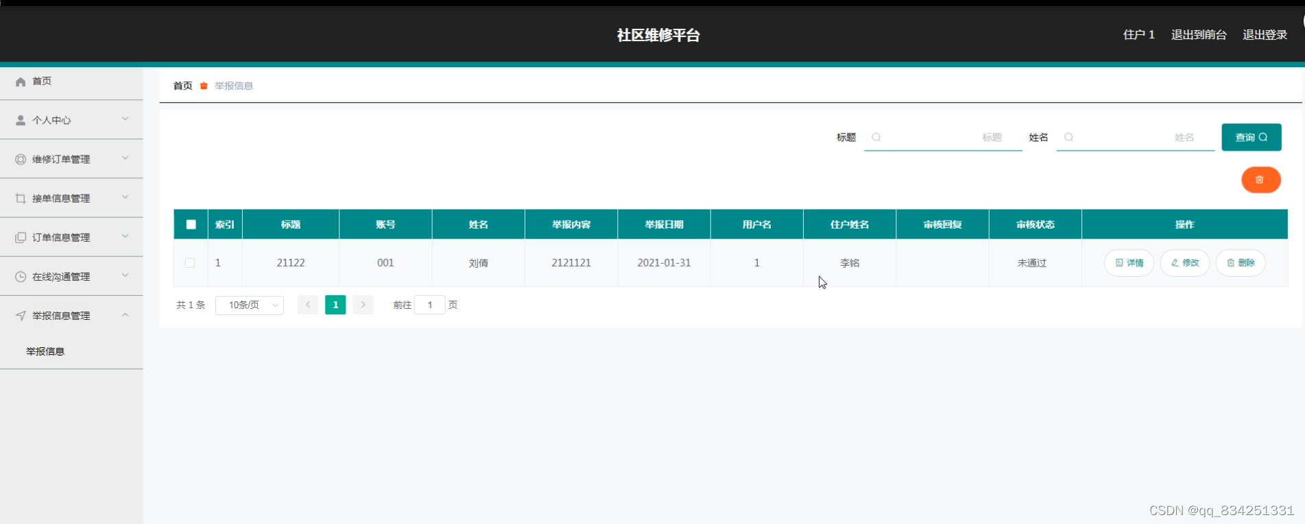The width and height of the screenshot is (1305, 524).
Task: Click the clock icon beside 在线沟通管理
Action: click(x=21, y=277)
